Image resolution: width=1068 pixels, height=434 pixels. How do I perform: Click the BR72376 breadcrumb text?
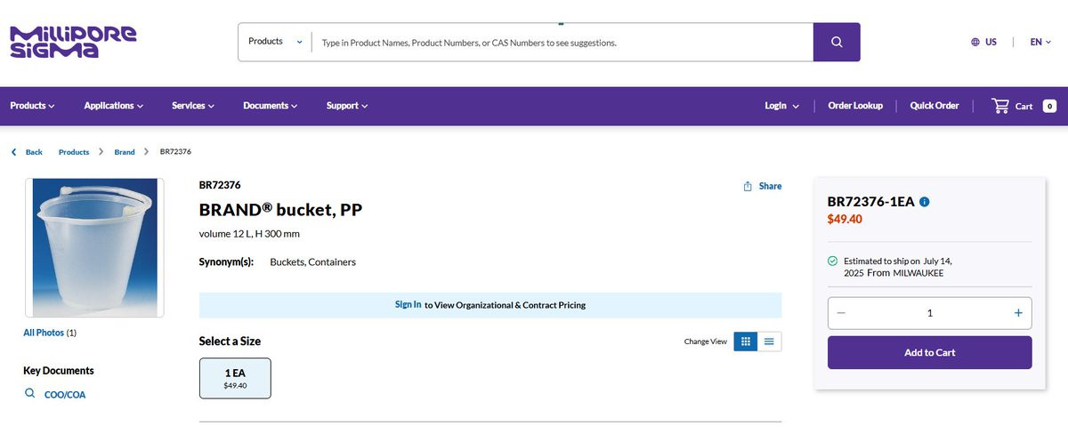click(x=175, y=152)
